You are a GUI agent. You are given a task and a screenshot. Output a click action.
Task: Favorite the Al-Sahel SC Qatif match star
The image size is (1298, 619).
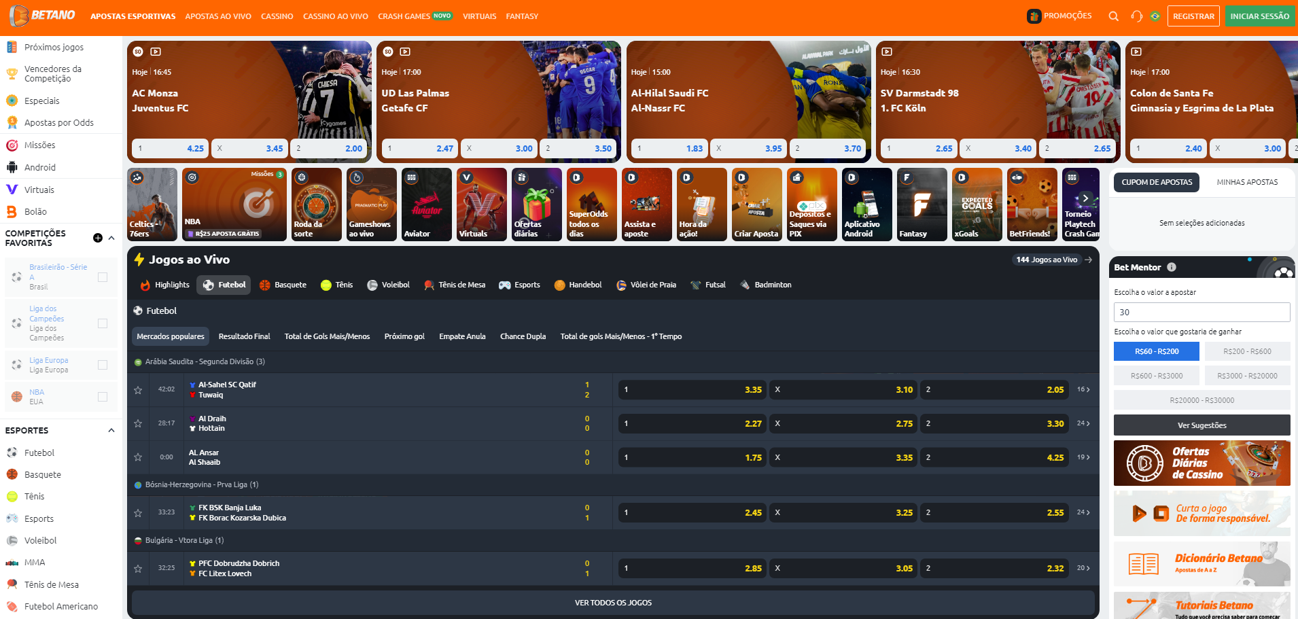coord(138,390)
